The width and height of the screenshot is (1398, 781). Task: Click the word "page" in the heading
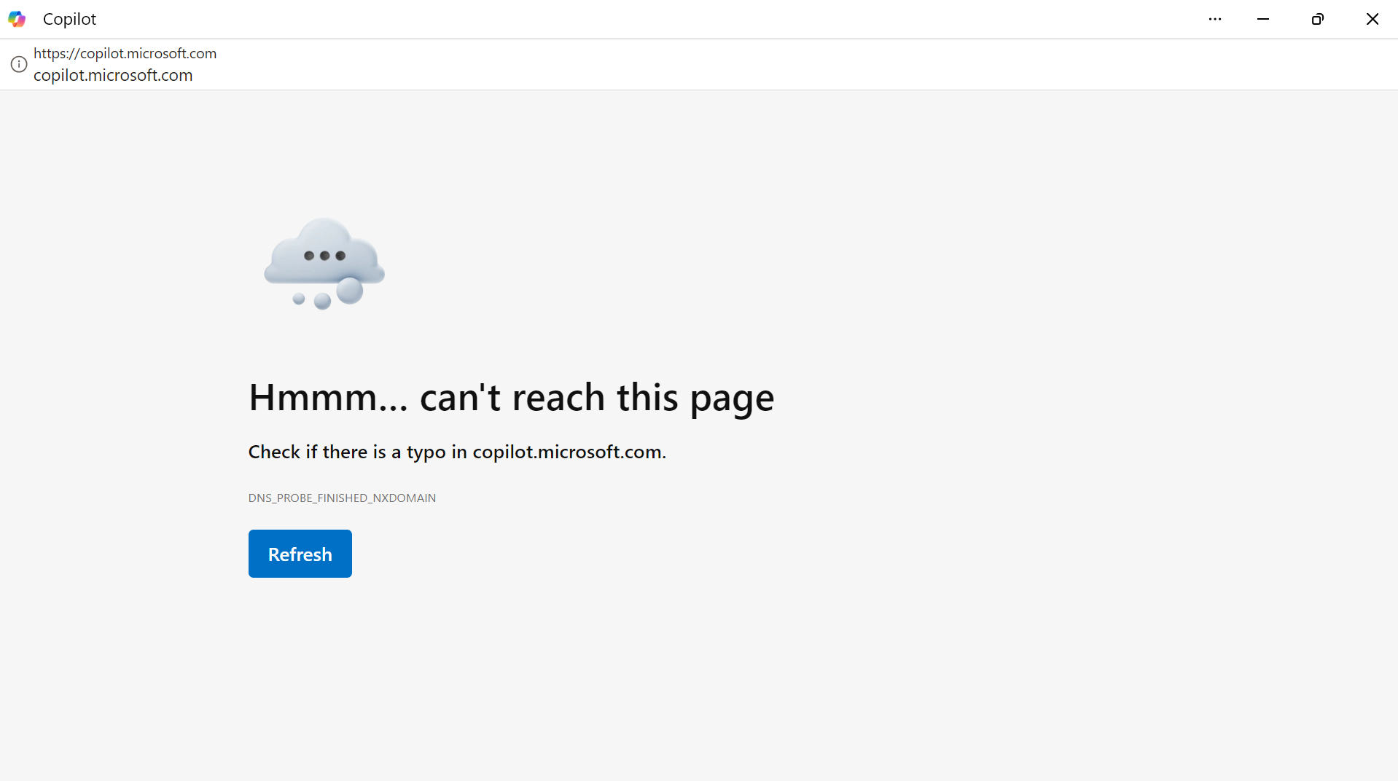[x=732, y=399]
